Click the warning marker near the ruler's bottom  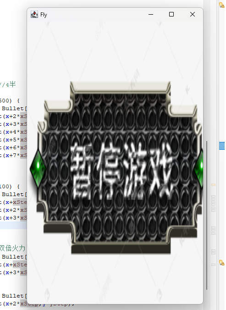pos(221,263)
